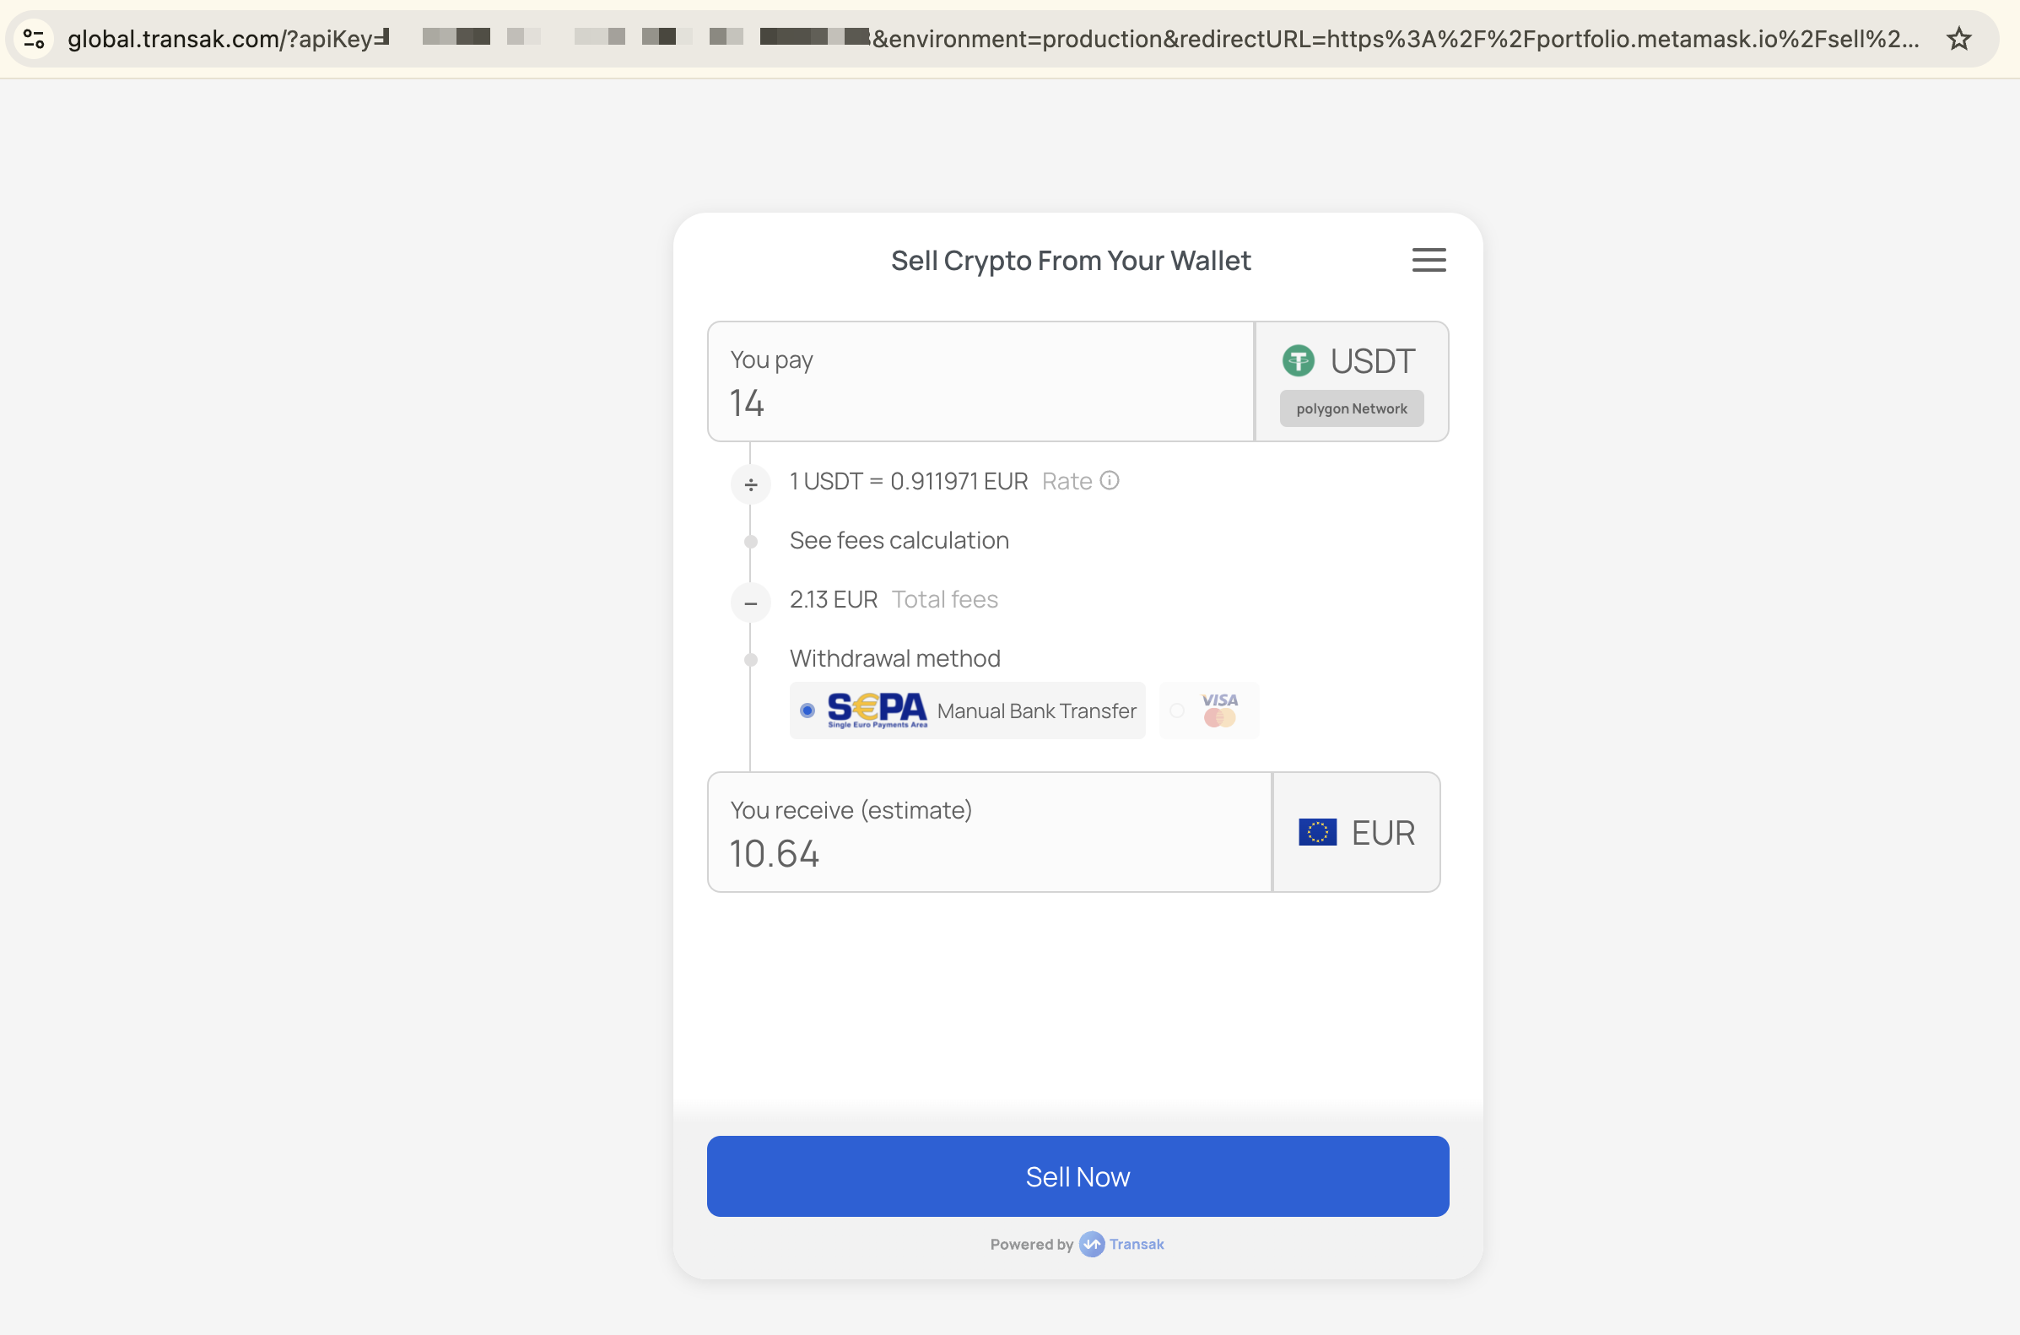The height and width of the screenshot is (1335, 2020).
Task: Open the EUR currency selector
Action: (x=1356, y=832)
